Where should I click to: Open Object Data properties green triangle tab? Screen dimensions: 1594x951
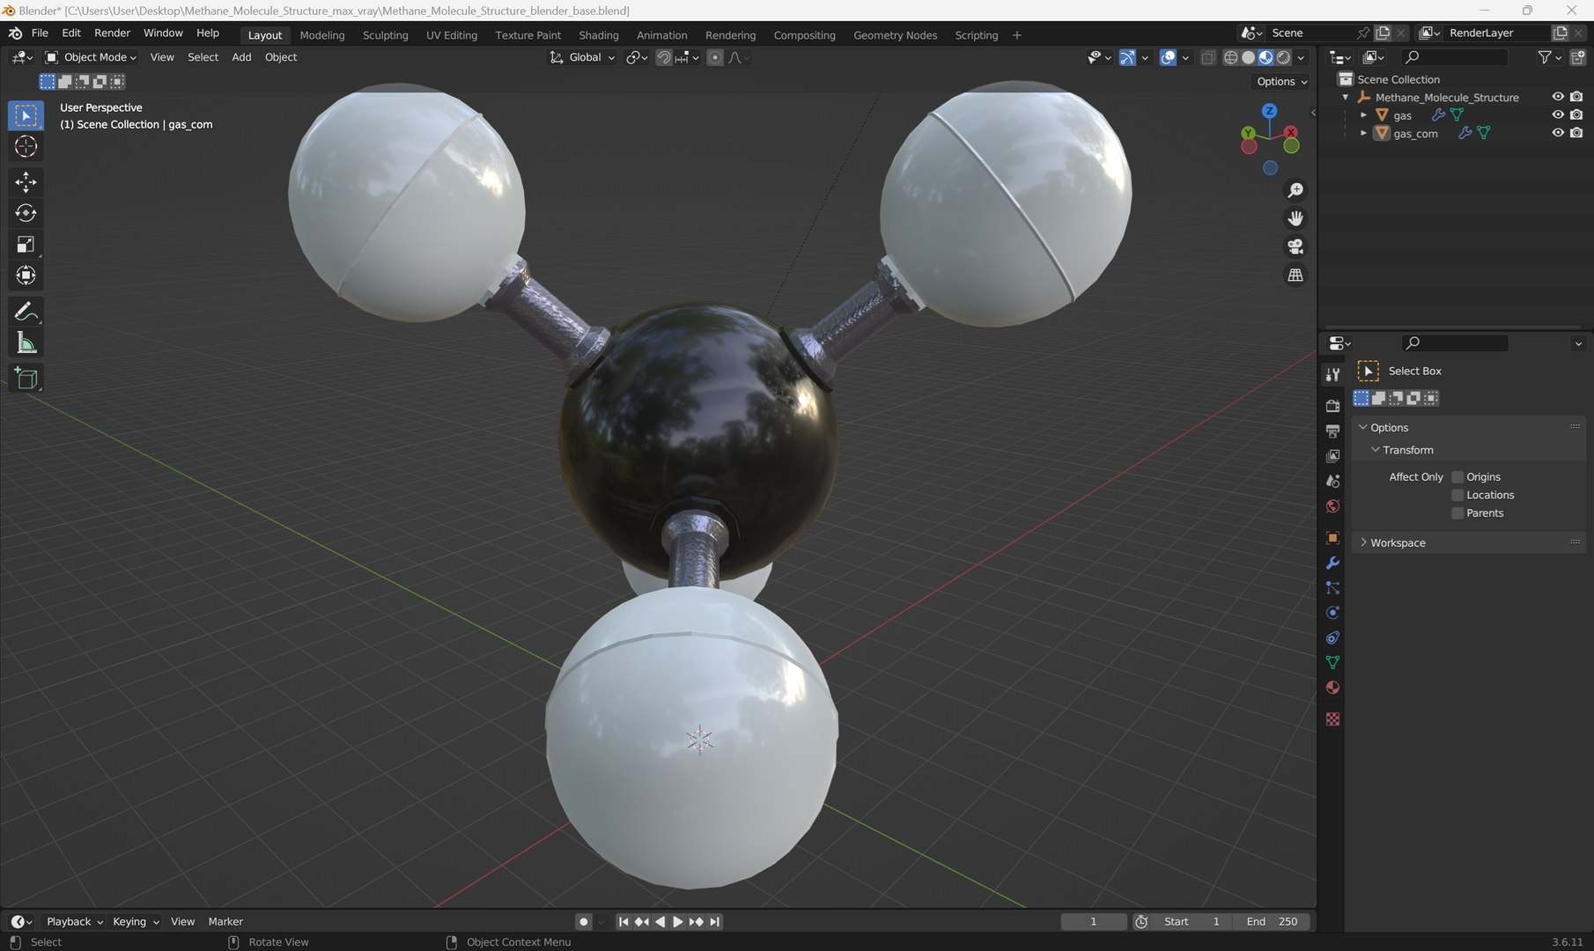[1332, 662]
